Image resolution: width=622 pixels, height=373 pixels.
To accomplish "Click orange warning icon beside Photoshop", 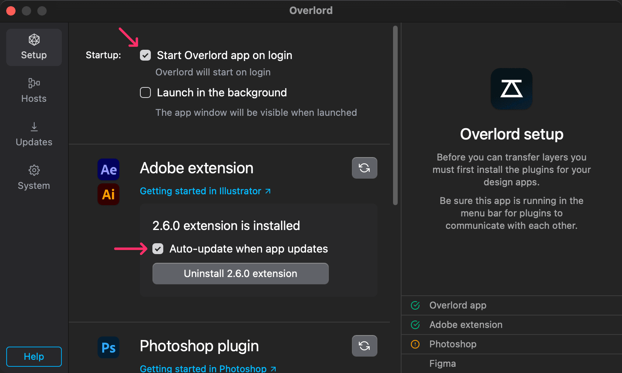I will [415, 344].
